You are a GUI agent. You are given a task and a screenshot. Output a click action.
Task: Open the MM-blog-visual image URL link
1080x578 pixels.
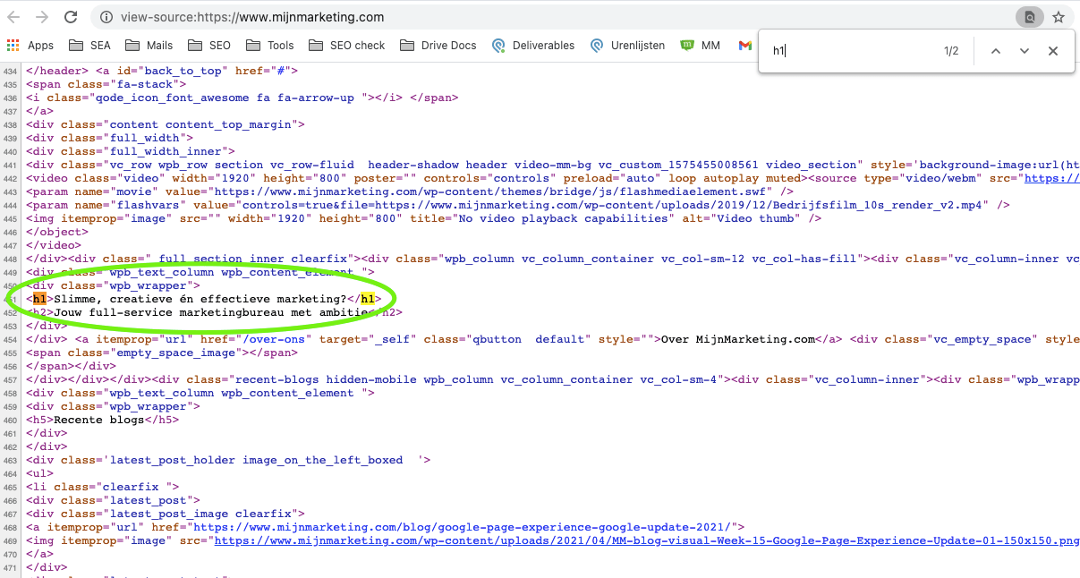[647, 540]
